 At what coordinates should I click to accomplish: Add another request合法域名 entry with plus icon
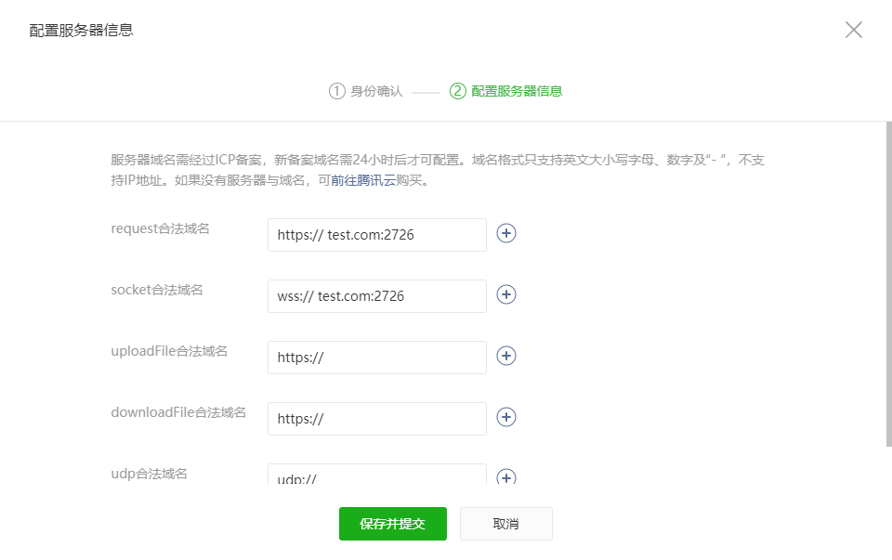pyautogui.click(x=506, y=233)
